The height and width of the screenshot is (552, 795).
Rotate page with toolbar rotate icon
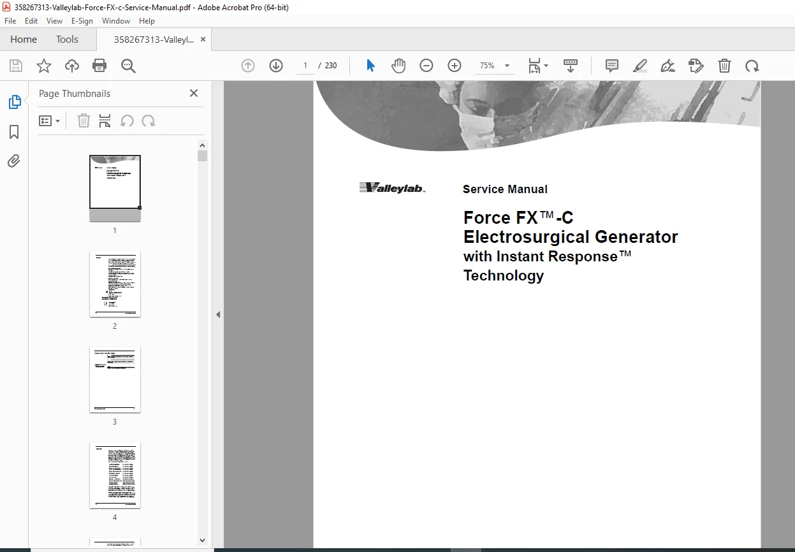point(752,66)
